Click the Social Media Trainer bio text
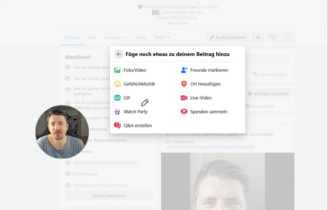328x210 pixels. 177,18
